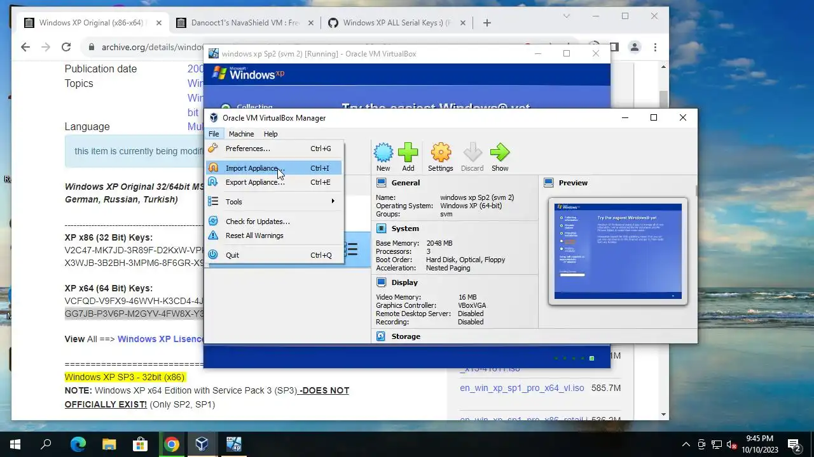Choose Reset All Warnings entry
Image resolution: width=814 pixels, height=457 pixels.
click(275, 235)
